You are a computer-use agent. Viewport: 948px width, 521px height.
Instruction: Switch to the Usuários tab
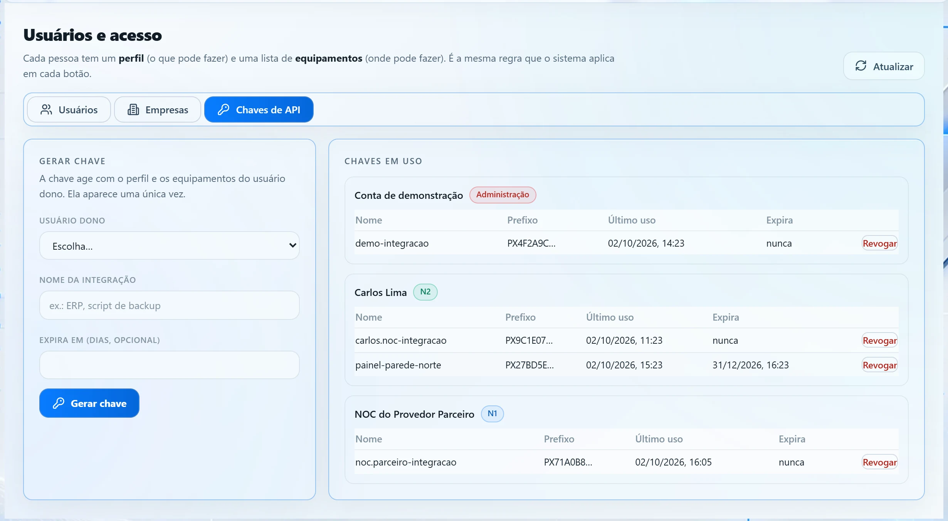coord(69,110)
